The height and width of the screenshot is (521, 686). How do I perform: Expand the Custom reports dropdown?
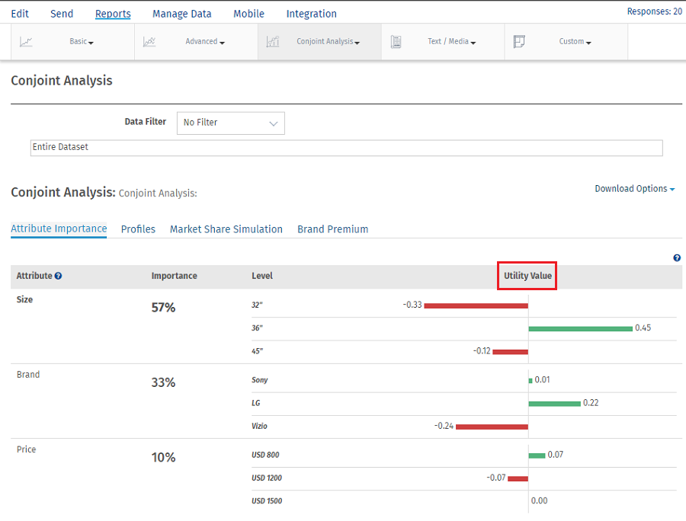click(x=575, y=42)
